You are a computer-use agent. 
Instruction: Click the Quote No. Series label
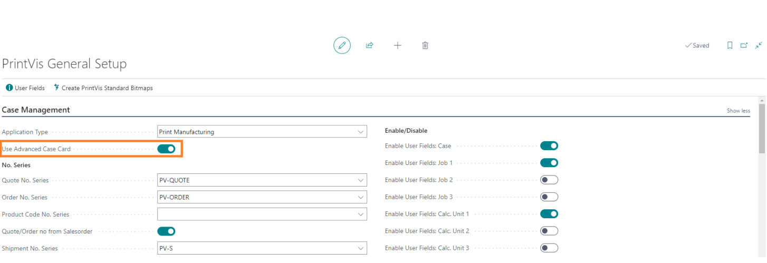click(25, 180)
